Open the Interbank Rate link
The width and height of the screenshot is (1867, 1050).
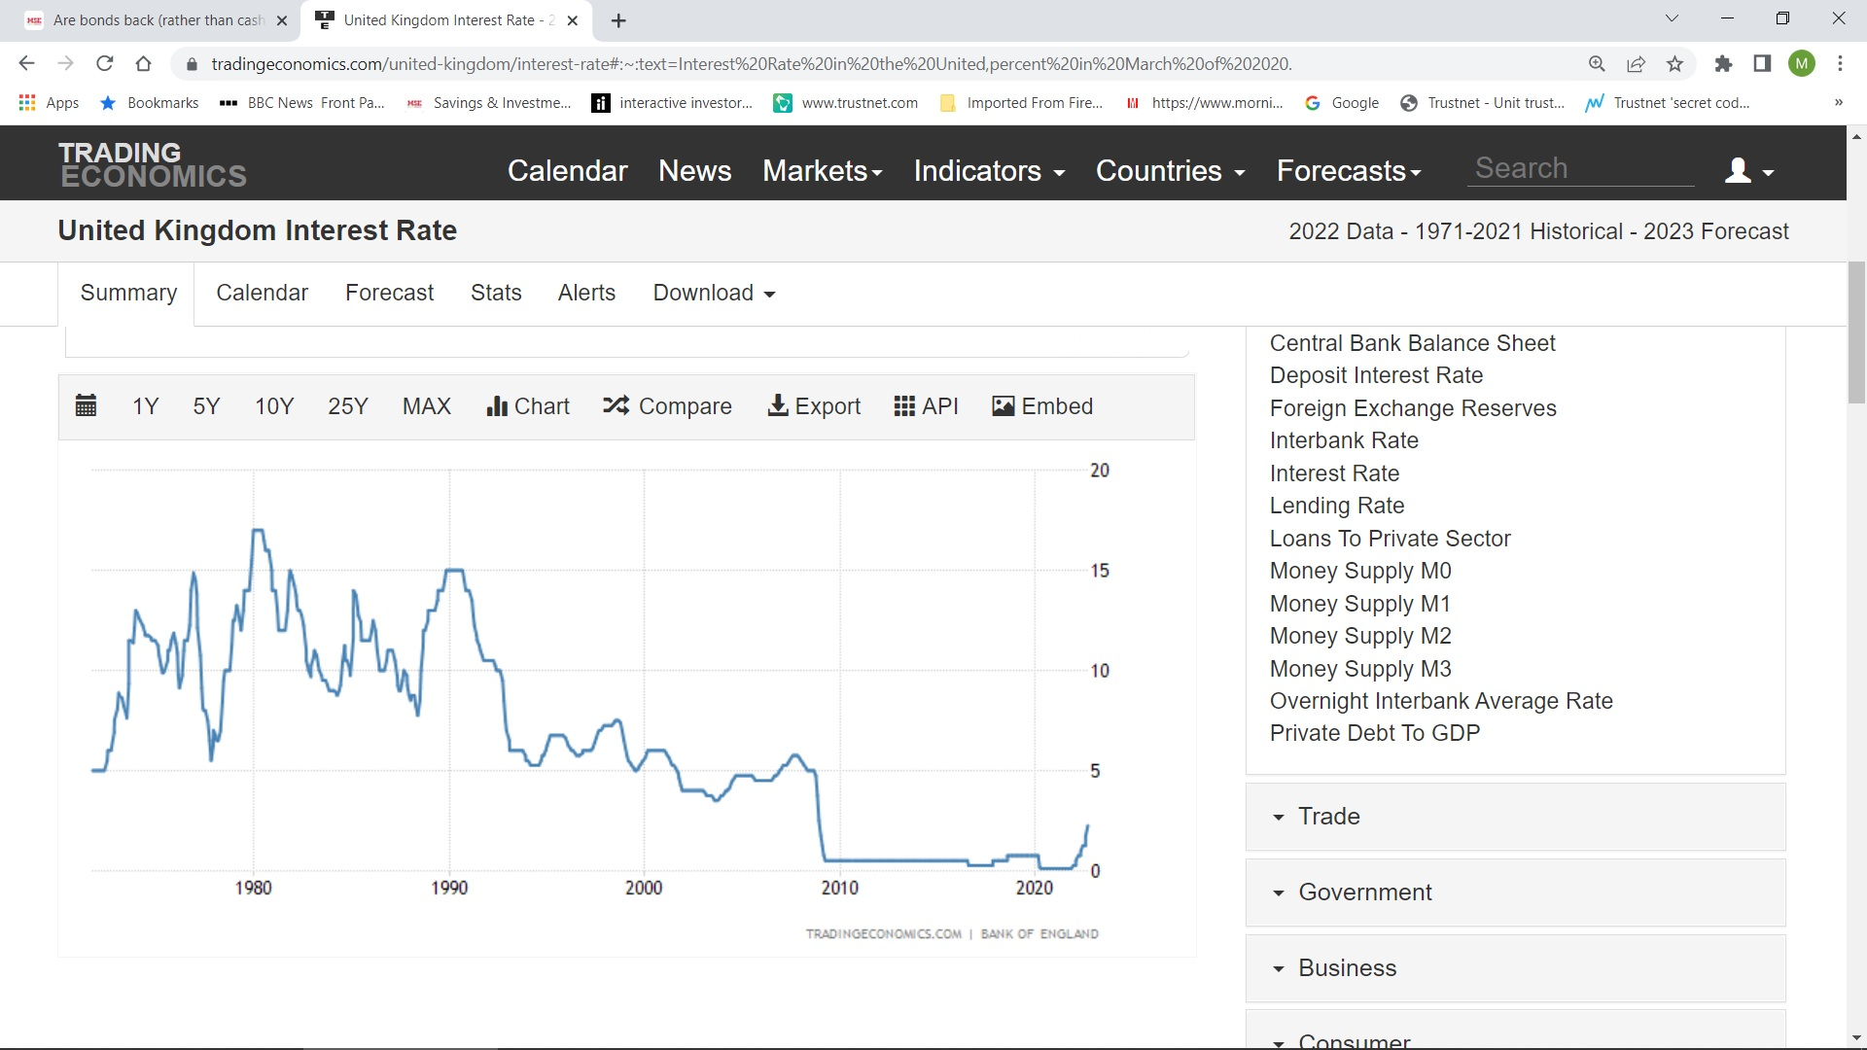tap(1344, 440)
